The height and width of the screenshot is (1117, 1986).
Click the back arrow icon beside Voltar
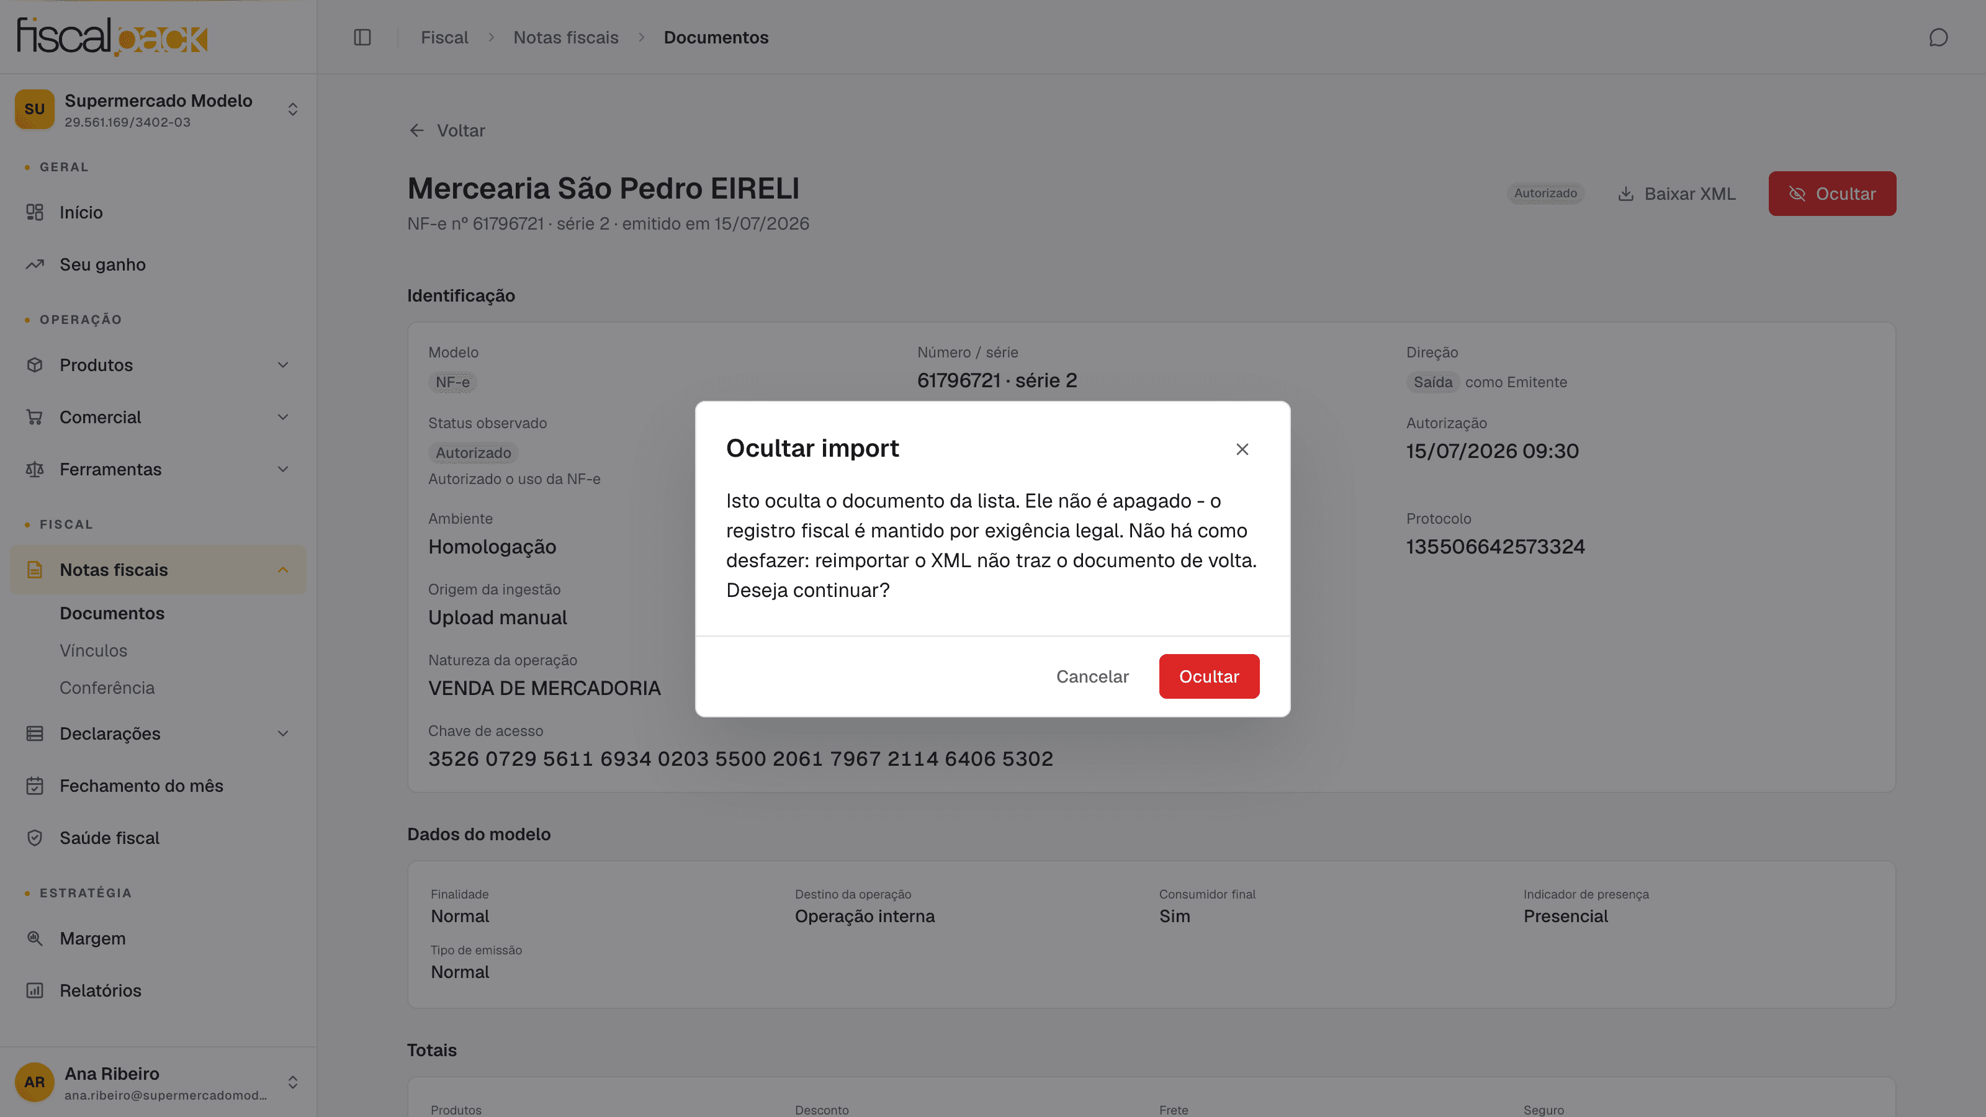click(416, 130)
